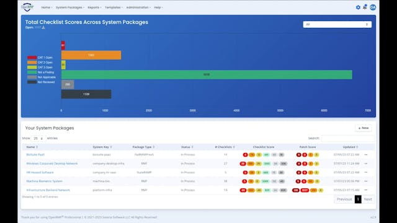
Task: Open actions menu for Windows Corporate Desktop Network
Action: 366,164
